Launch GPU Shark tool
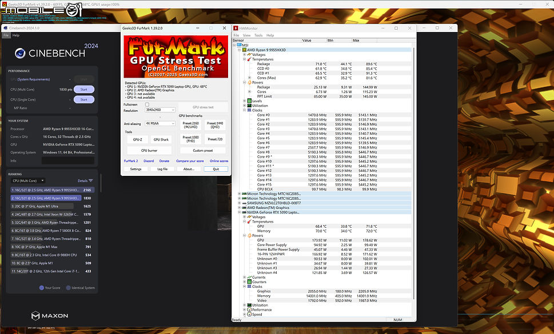The height and width of the screenshot is (334, 554). point(161,140)
